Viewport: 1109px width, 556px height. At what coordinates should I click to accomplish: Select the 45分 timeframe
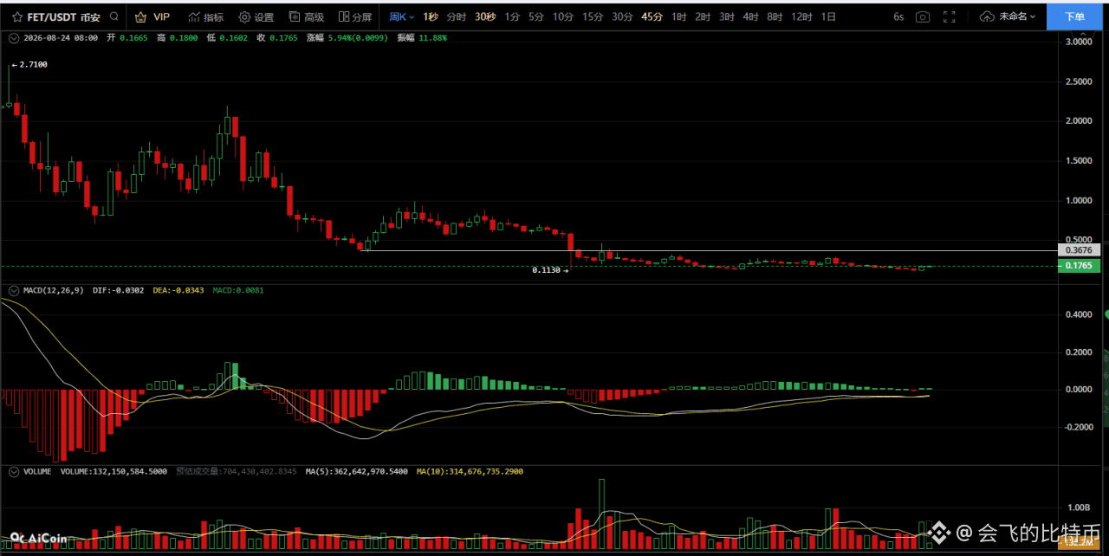(652, 16)
